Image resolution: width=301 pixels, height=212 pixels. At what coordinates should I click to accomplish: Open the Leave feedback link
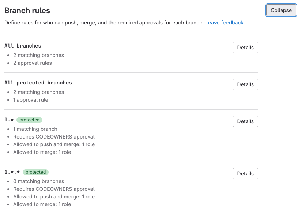click(225, 23)
